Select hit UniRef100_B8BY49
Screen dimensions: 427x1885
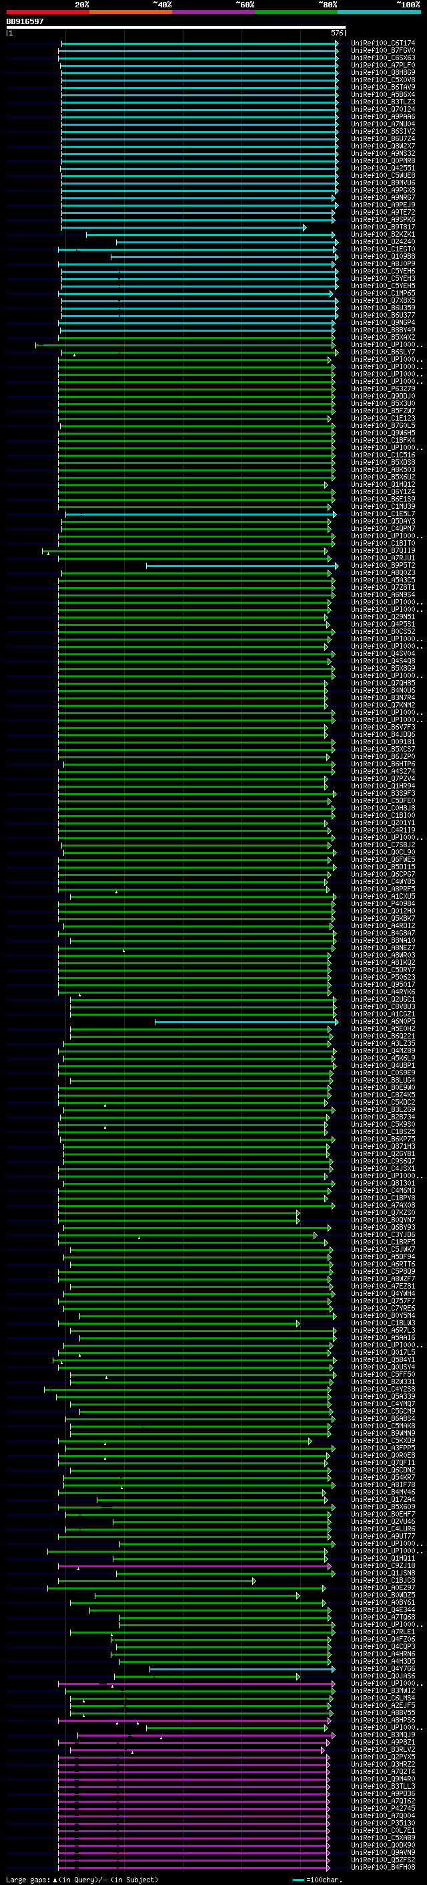tap(383, 329)
